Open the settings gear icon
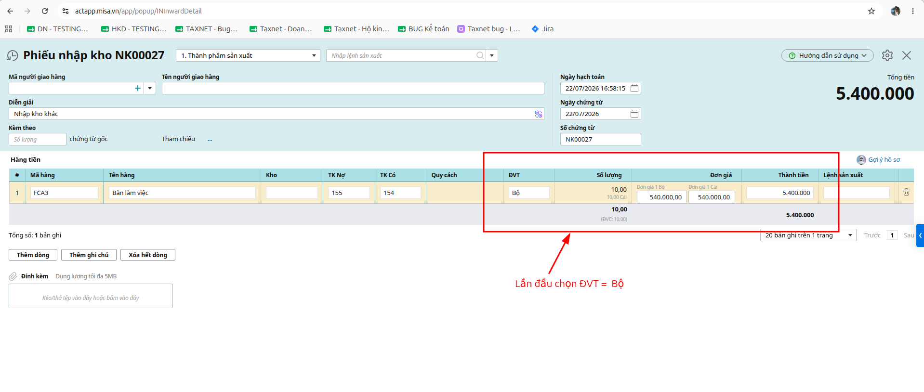The height and width of the screenshot is (392, 924). pos(887,55)
